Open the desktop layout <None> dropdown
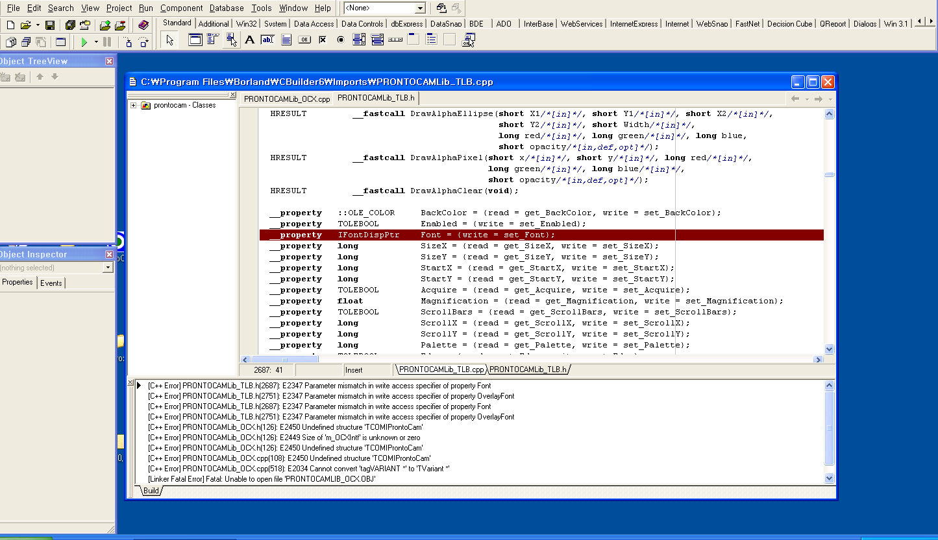 point(419,8)
